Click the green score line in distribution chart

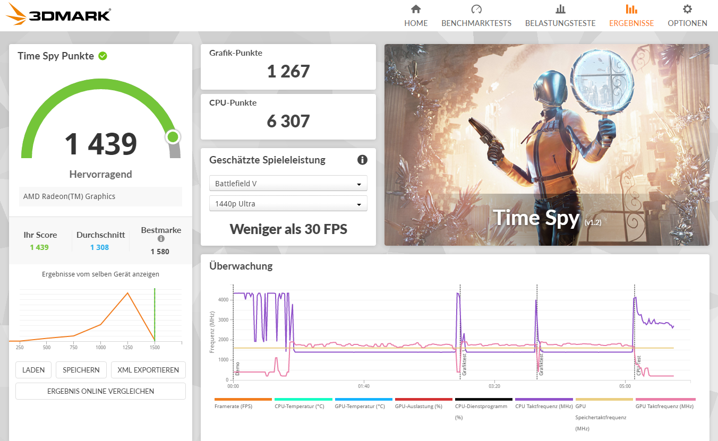click(x=155, y=315)
